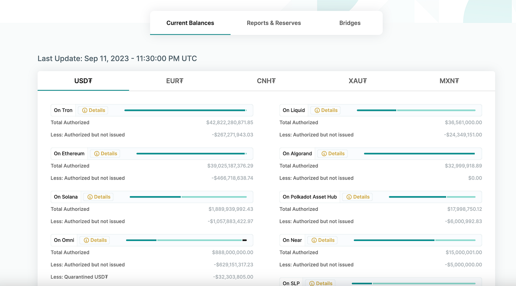Click Algorand total $32,999,918.89

463,166
